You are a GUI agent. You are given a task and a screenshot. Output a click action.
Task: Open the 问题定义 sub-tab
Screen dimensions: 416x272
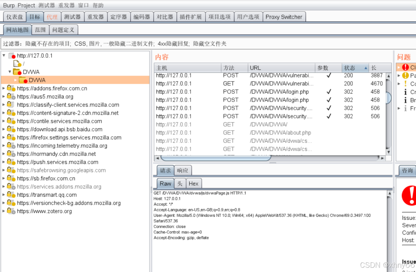[x=63, y=30]
